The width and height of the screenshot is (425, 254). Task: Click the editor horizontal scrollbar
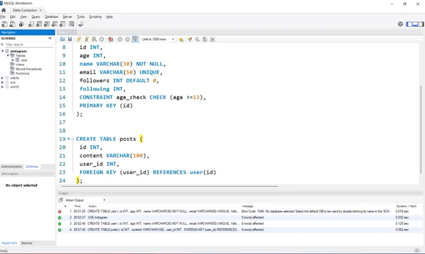(169, 186)
